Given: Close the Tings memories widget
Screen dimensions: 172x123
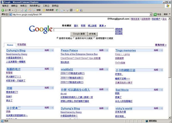Looking at the screenshot, I should coord(162,50).
